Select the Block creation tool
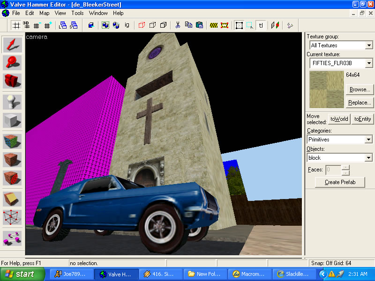Image resolution: width=375 pixels, height=281 pixels. coord(12,120)
